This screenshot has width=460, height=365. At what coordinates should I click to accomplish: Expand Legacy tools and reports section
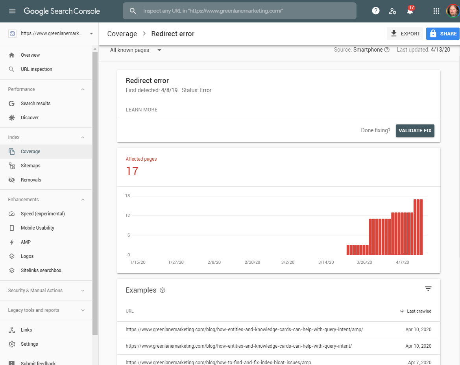coord(83,310)
